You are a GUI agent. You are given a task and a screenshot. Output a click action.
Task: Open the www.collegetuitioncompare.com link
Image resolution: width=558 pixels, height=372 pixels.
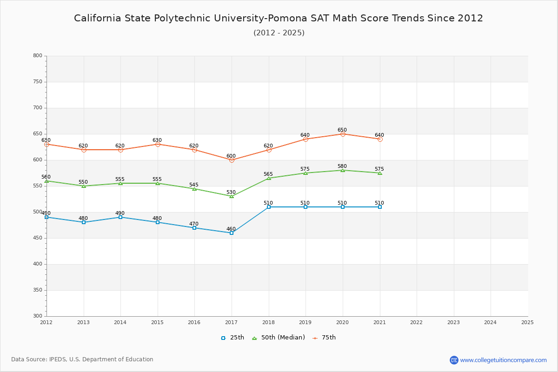[x=504, y=360]
